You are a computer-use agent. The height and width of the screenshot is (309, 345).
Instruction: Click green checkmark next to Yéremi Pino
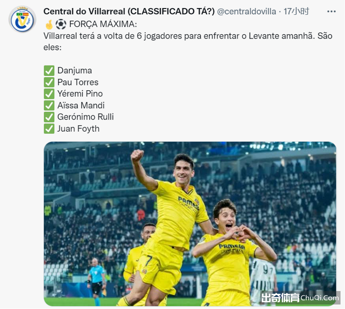click(x=49, y=94)
